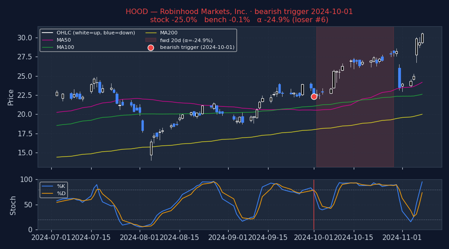Select the MA50 magenta legend line
The width and height of the screenshot is (449, 249).
[48, 40]
